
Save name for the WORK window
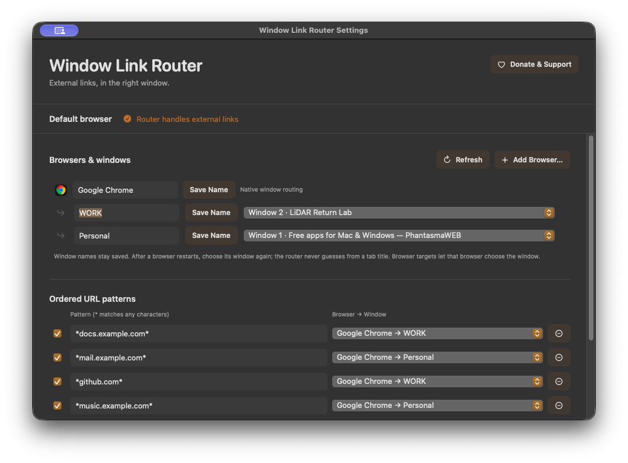[211, 213]
